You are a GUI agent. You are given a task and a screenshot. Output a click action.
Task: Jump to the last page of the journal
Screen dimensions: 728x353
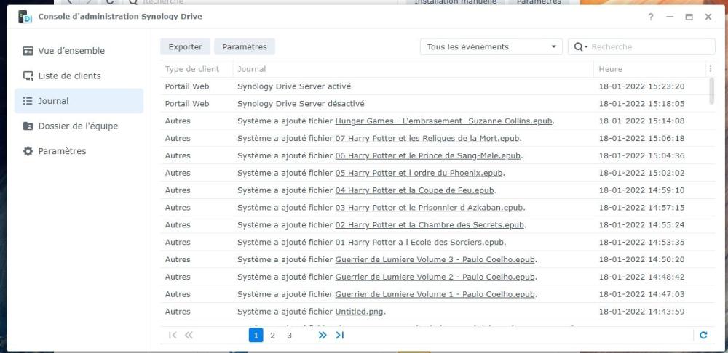point(340,335)
